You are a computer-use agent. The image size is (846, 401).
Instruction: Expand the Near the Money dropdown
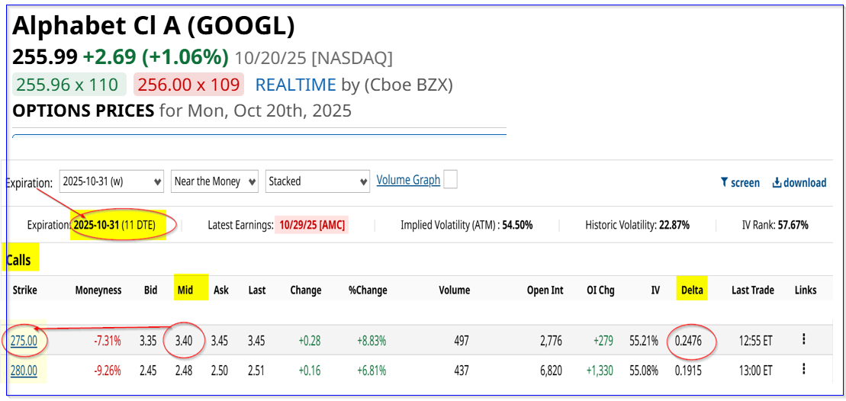coord(214,181)
